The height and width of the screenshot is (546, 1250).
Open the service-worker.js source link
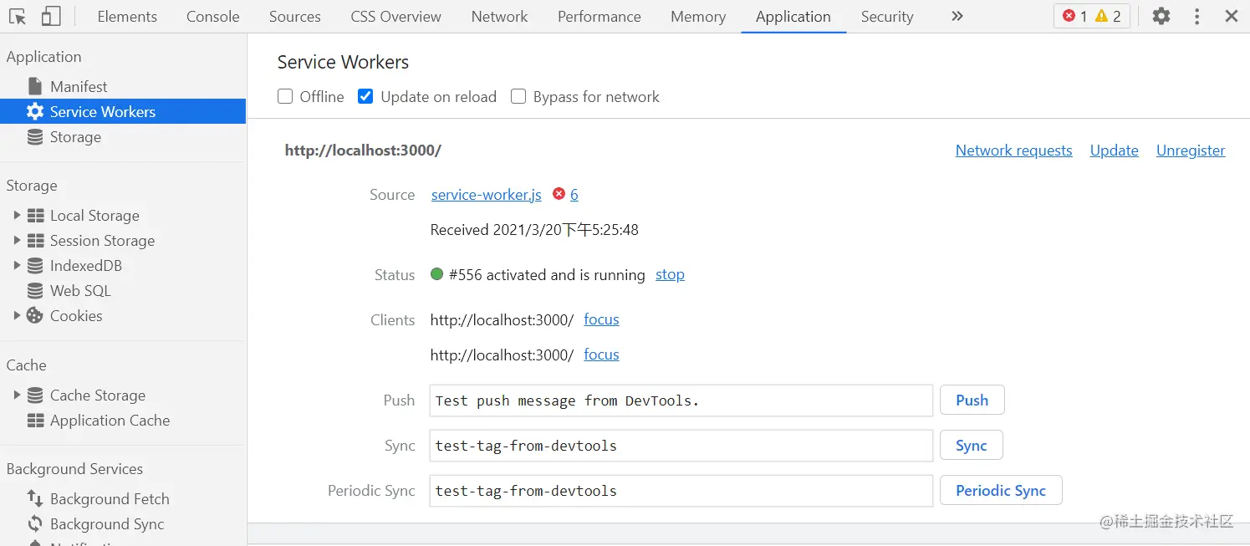coord(486,195)
